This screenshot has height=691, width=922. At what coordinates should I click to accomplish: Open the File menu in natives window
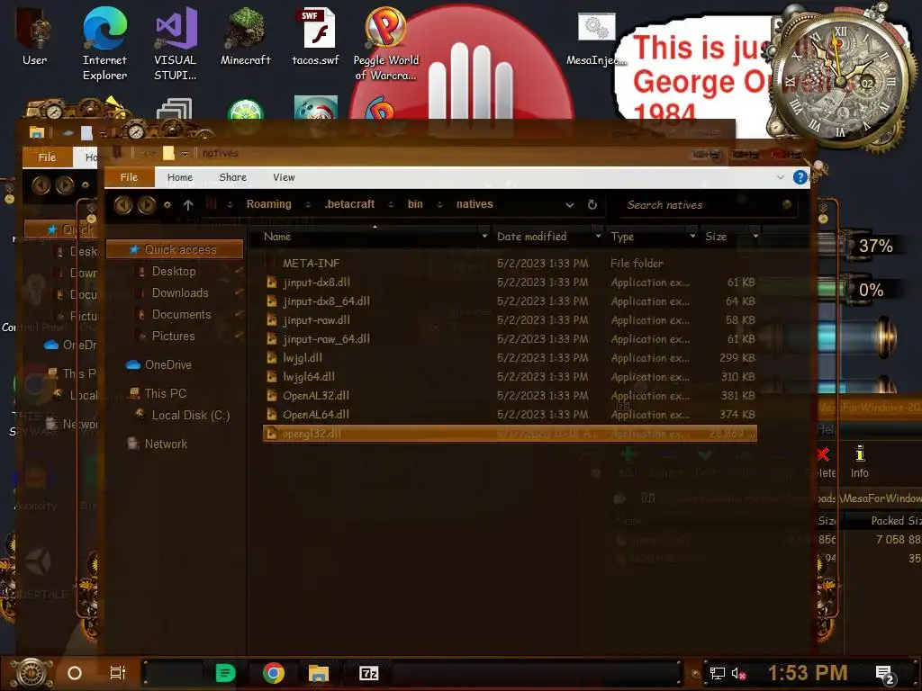(x=130, y=177)
